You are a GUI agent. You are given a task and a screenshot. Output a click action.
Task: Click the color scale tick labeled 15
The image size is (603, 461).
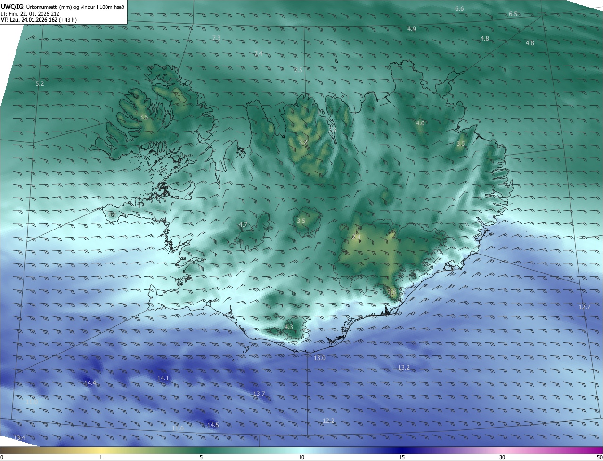coord(402,457)
